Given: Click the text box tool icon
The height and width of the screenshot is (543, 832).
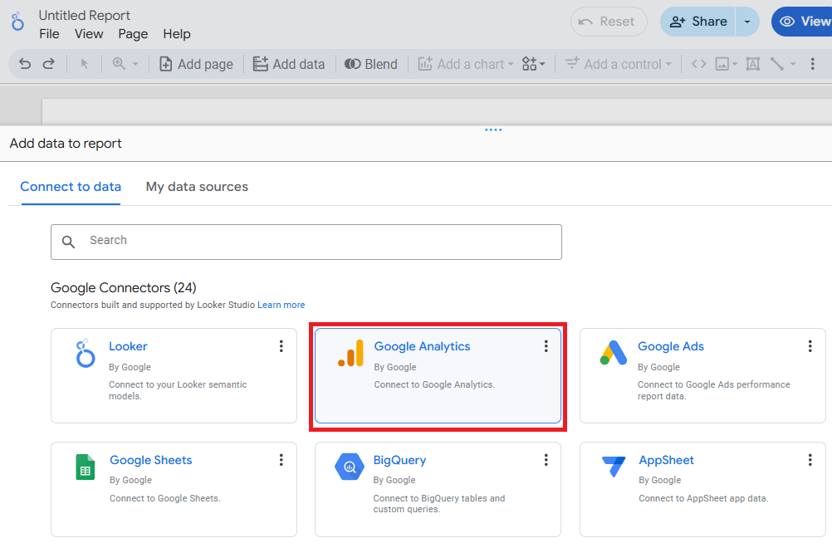Looking at the screenshot, I should 753,64.
